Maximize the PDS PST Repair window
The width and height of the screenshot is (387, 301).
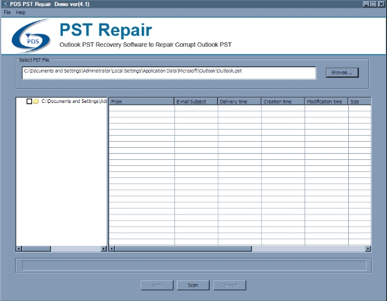point(374,4)
